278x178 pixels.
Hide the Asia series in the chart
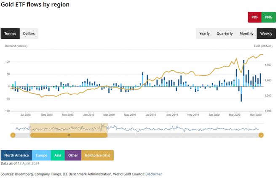pyautogui.click(x=58, y=155)
